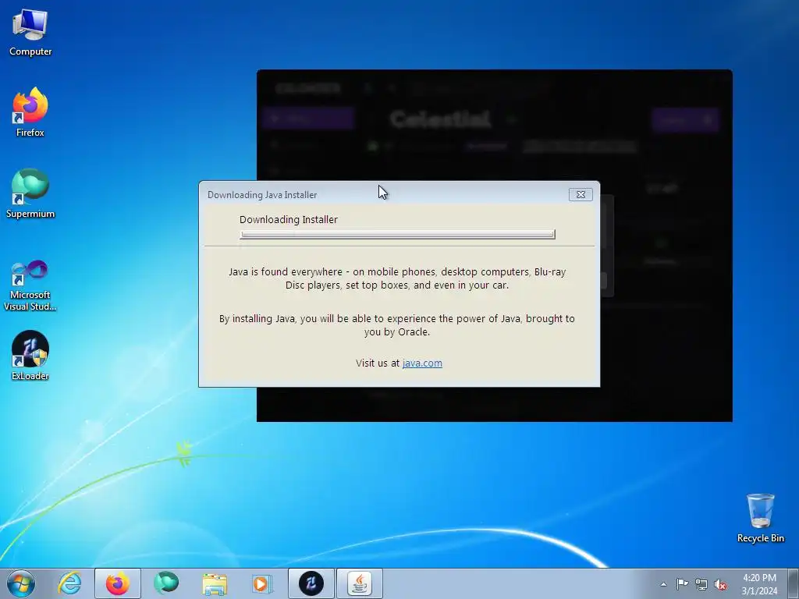Click the 'Downloading Java Installer' title text
This screenshot has height=599, width=799.
tap(262, 194)
